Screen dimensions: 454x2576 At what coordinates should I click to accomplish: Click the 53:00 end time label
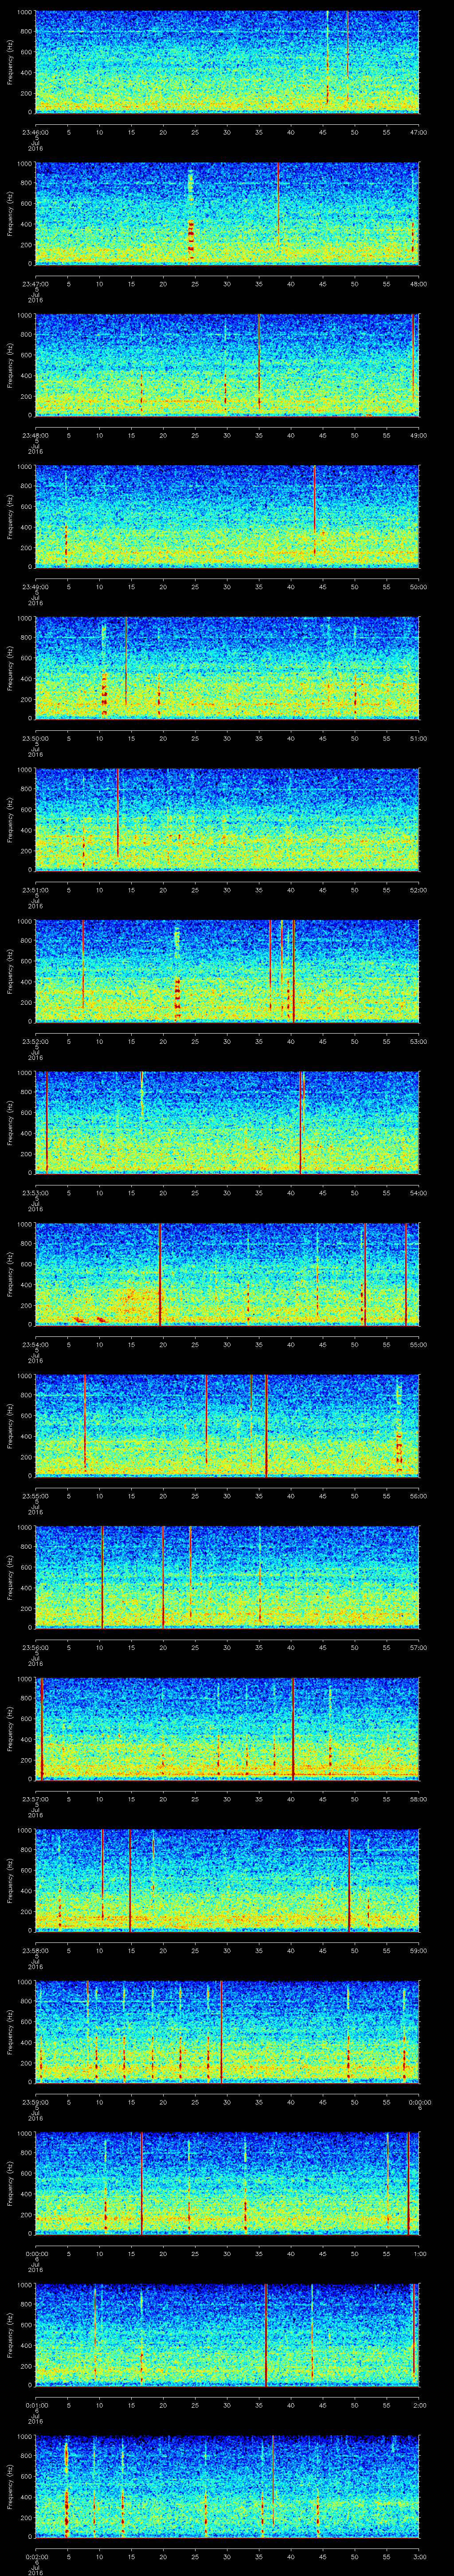418,1041
